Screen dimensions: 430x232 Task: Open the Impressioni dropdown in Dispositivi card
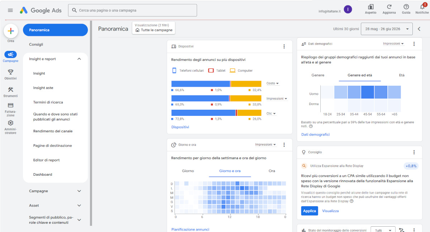pyautogui.click(x=277, y=99)
